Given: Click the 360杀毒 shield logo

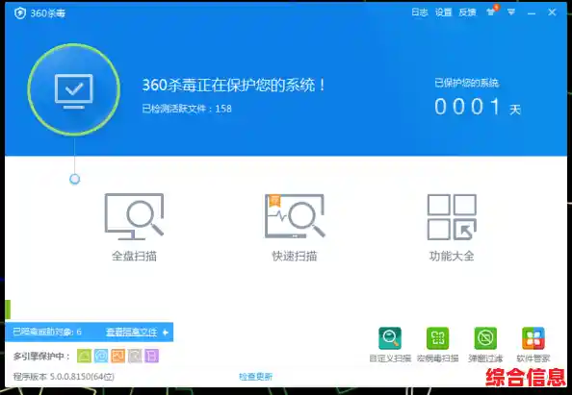Looking at the screenshot, I should tap(19, 13).
